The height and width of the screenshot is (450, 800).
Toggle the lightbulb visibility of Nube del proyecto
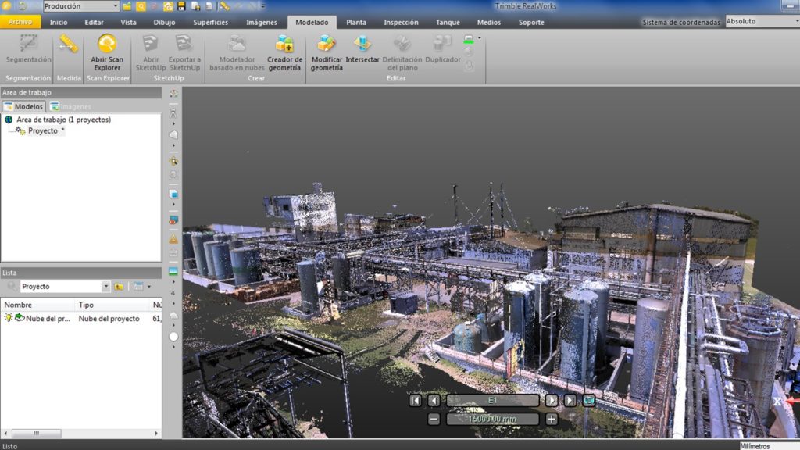pos(9,319)
